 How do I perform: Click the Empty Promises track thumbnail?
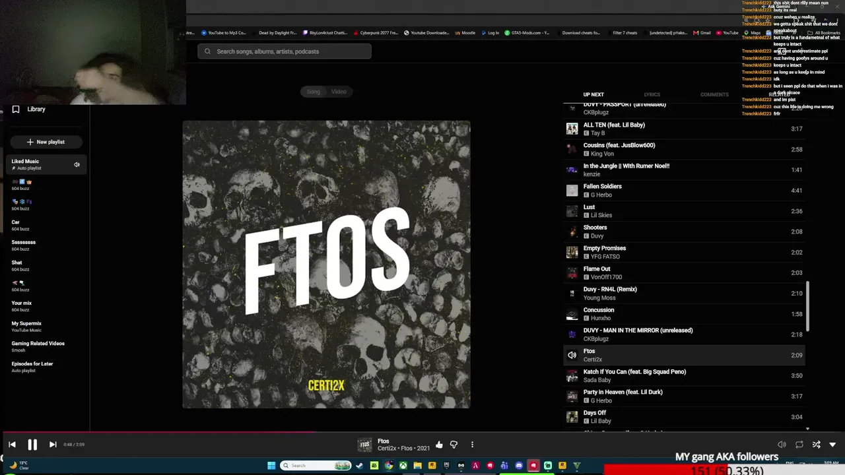point(572,252)
